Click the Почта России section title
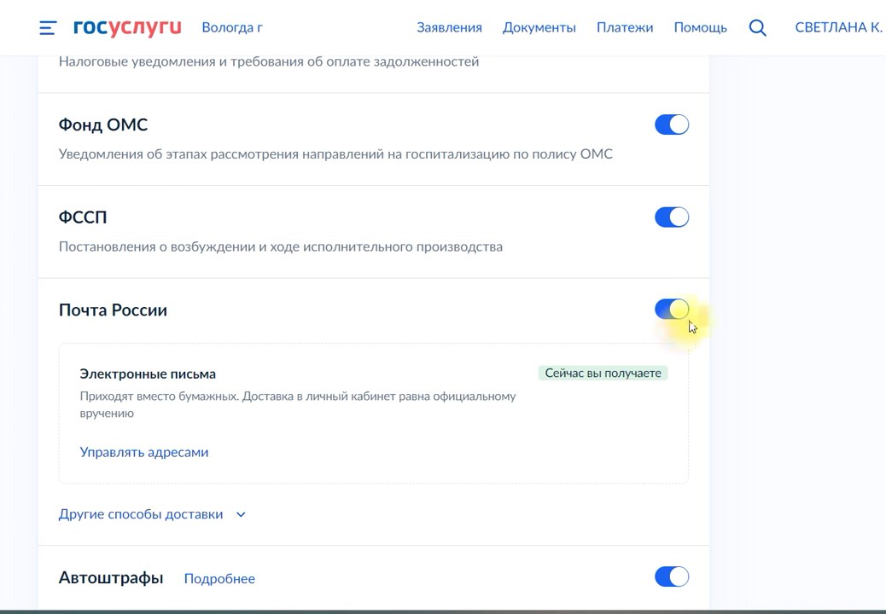 coord(113,310)
